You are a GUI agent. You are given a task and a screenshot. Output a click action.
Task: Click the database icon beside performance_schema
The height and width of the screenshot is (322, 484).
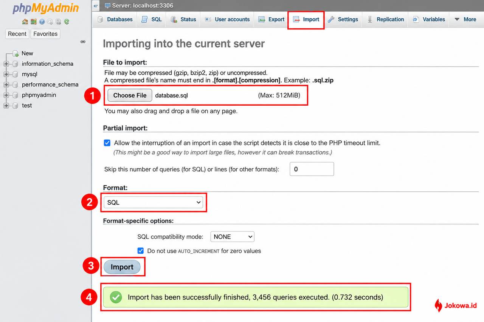15,85
